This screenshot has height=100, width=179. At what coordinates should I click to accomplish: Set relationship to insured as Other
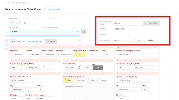[x=103, y=80]
